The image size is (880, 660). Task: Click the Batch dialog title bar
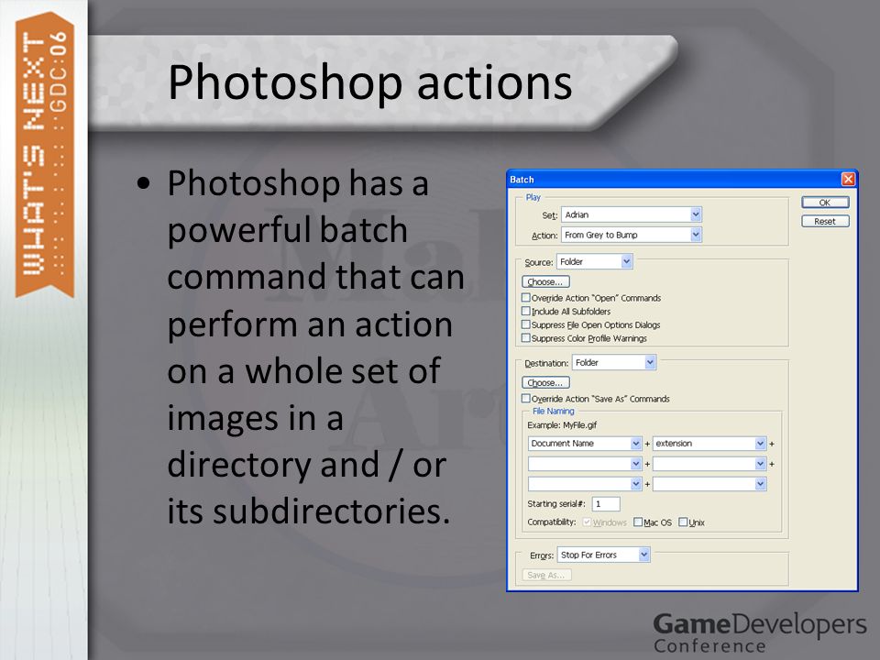pyautogui.click(x=674, y=180)
